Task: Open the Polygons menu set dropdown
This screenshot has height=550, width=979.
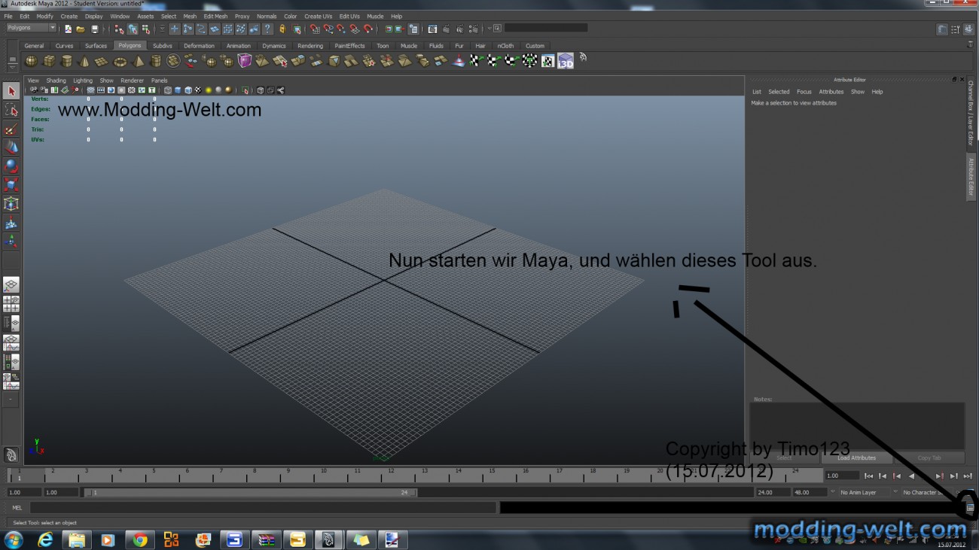Action: pyautogui.click(x=31, y=29)
